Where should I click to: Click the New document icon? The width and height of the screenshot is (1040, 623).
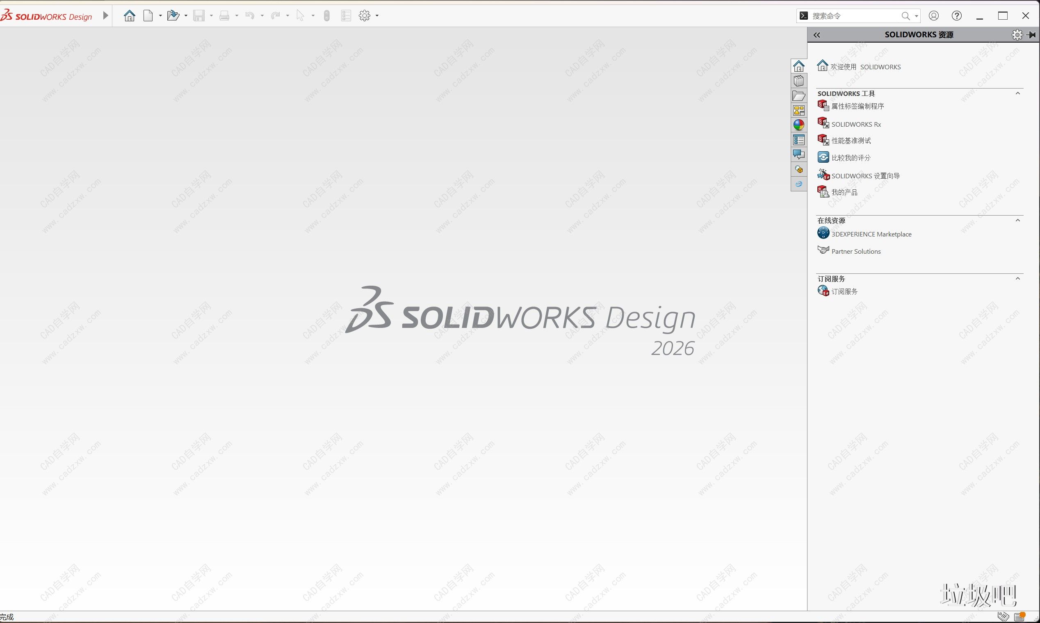148,16
